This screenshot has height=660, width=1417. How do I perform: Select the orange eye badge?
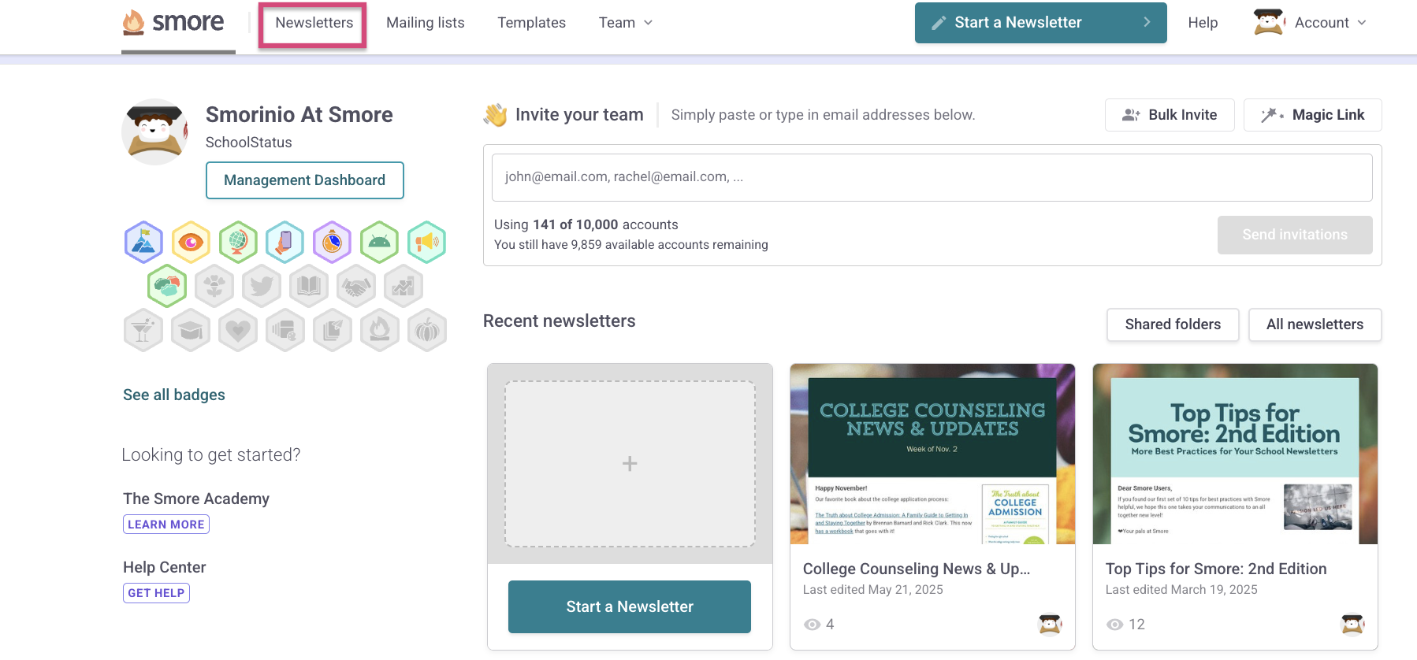(191, 243)
